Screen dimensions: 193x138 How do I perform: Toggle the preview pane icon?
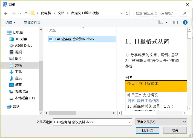(175, 22)
